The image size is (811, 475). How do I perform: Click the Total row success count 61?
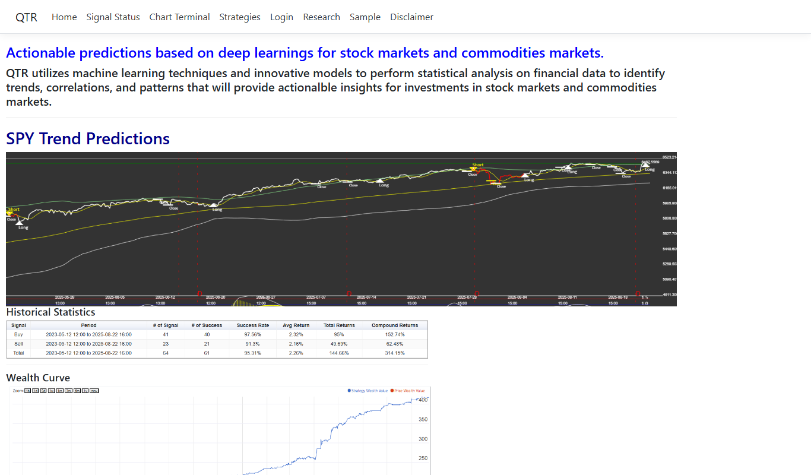pos(207,353)
